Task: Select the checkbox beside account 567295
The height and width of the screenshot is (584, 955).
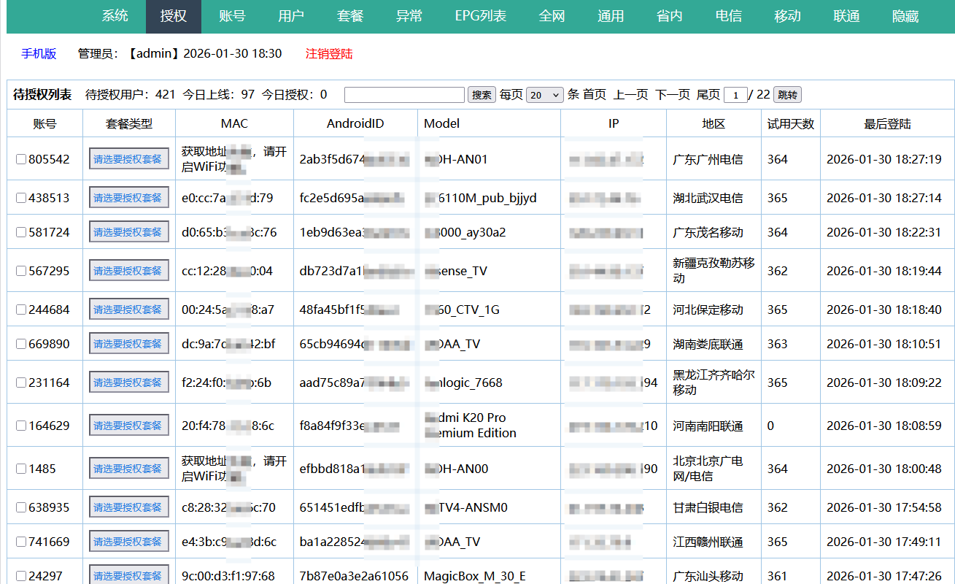Action: (21, 271)
